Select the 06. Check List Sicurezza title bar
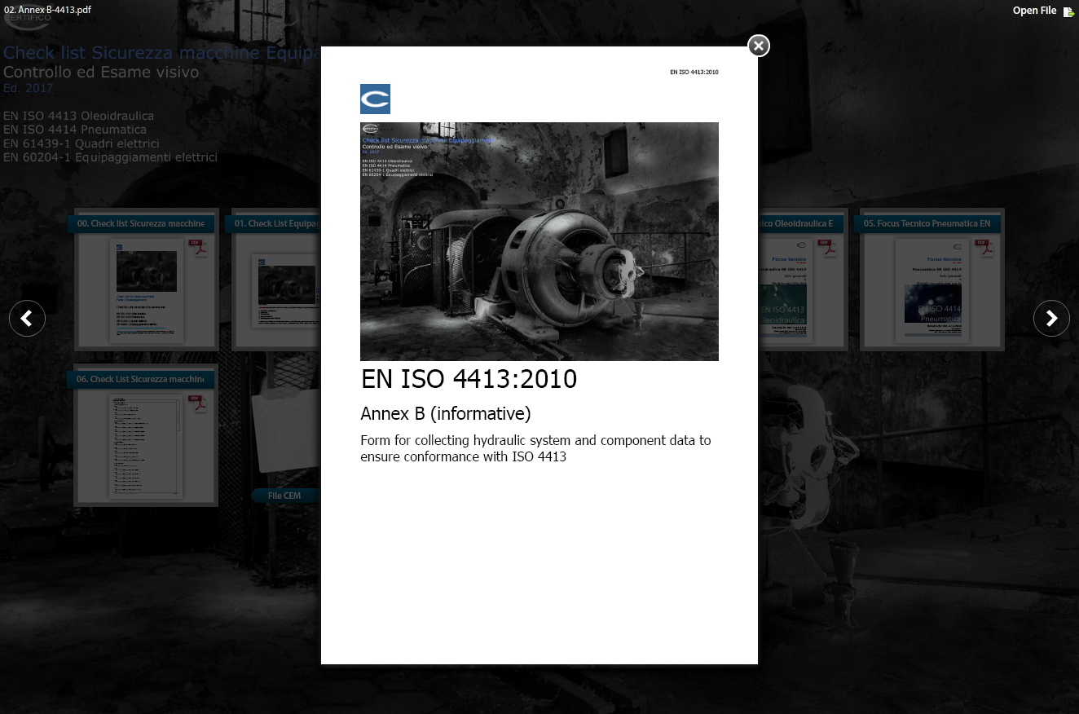This screenshot has height=714, width=1079. coord(141,379)
